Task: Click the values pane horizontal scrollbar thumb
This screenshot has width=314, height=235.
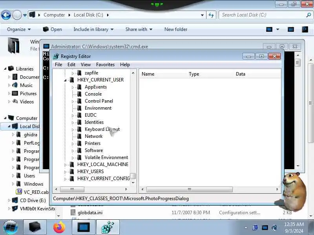Action: click(190, 189)
